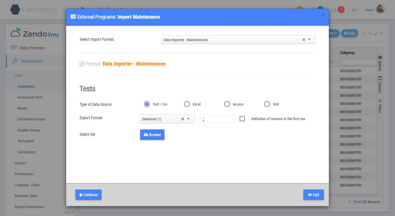The width and height of the screenshot is (395, 216).
Task: Open Anna's profile avatar
Action: (380, 9)
